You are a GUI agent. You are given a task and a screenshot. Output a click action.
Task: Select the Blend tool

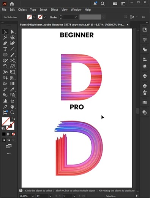click(x=5, y=95)
